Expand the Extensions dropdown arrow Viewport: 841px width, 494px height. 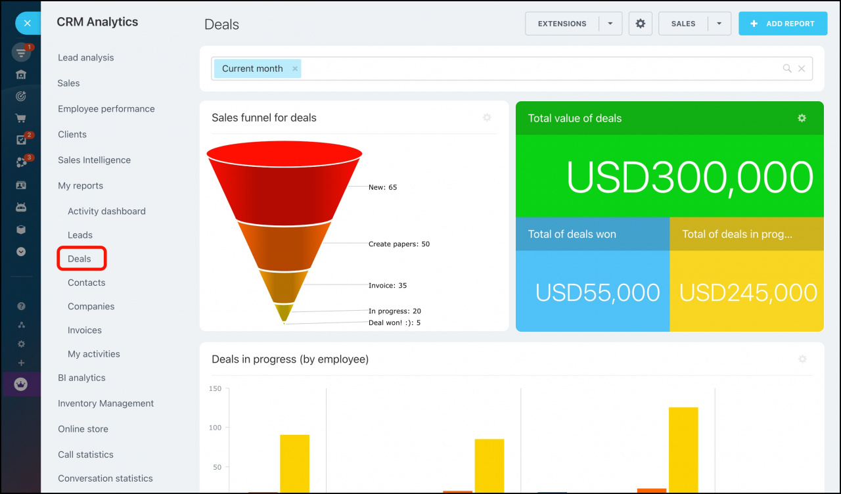click(x=610, y=24)
